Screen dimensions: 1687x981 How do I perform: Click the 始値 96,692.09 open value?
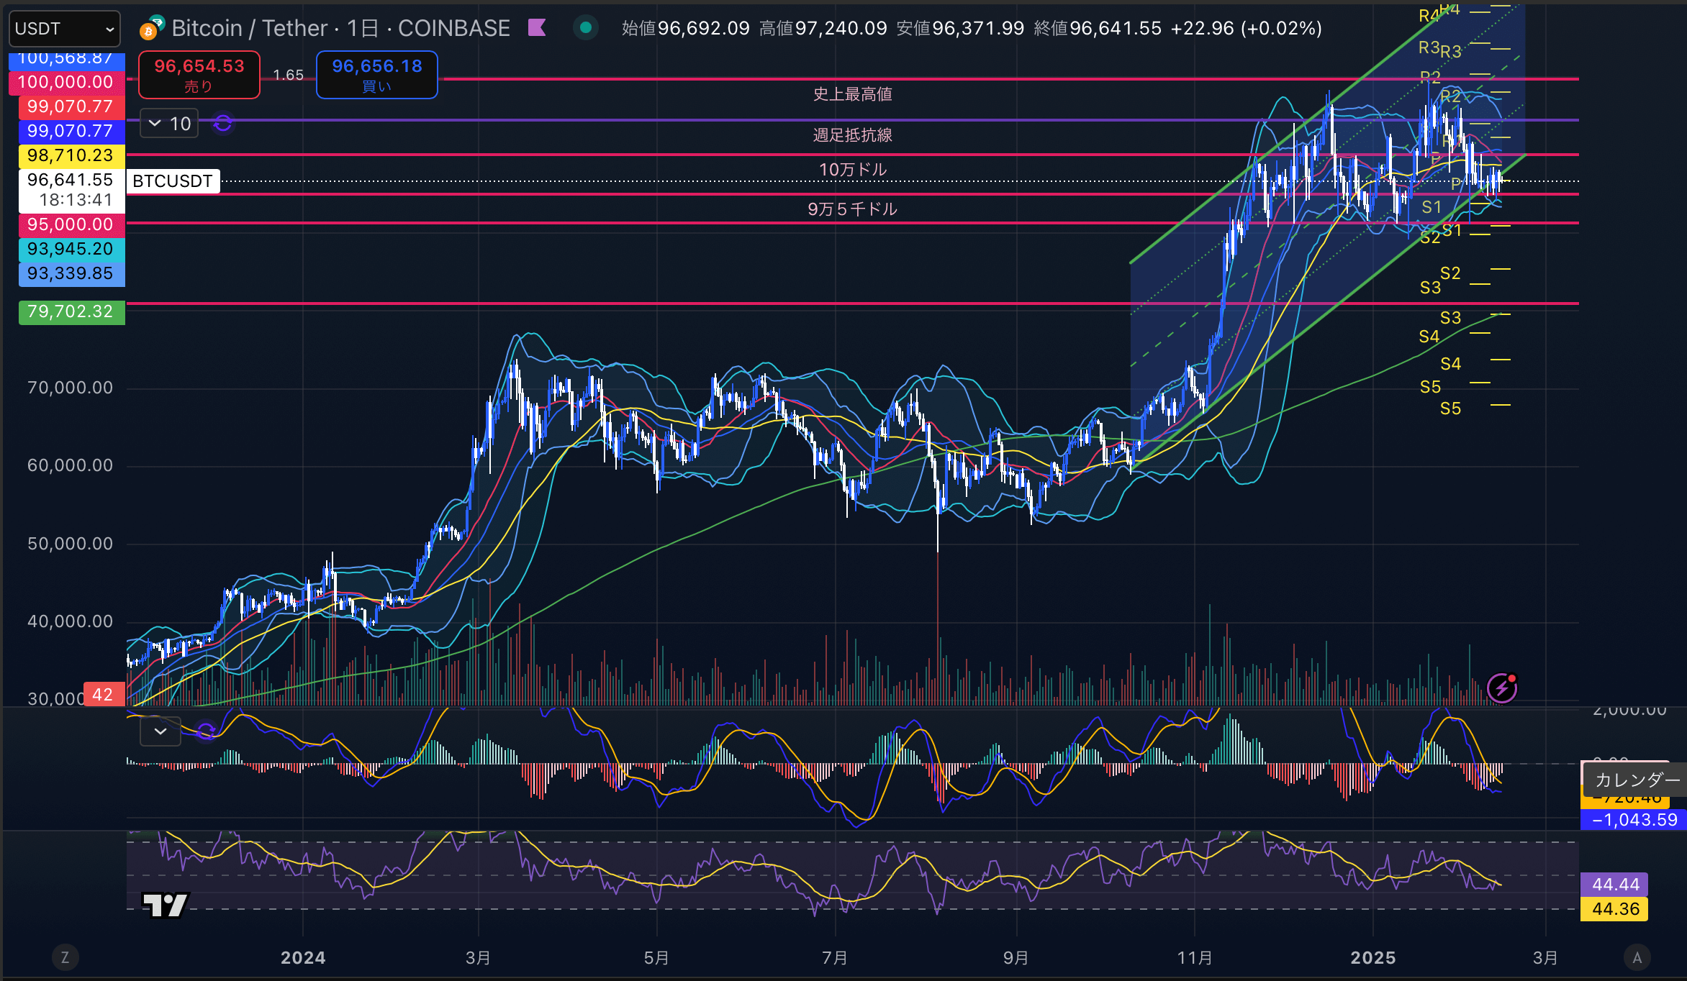686,29
